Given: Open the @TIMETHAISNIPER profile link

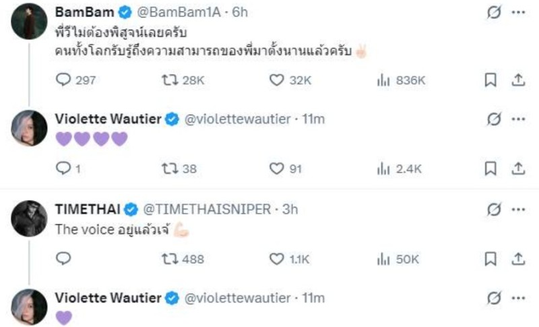Looking at the screenshot, I should (217, 209).
